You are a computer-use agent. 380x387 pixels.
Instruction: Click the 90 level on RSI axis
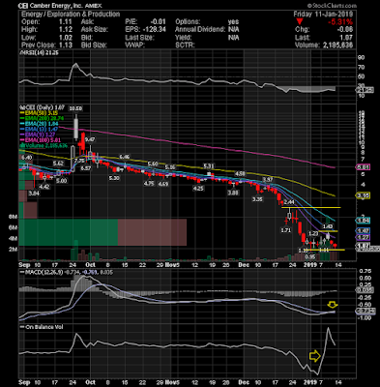tap(362, 57)
